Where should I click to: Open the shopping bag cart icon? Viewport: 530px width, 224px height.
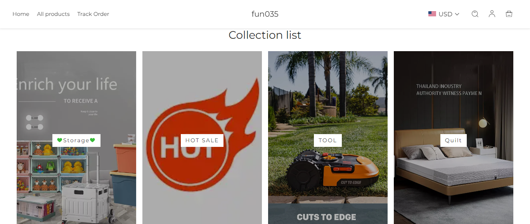(x=509, y=14)
